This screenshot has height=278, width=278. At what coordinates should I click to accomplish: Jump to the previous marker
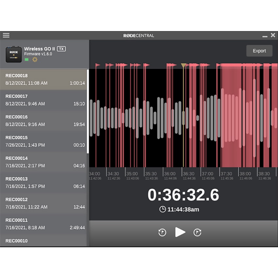(x=162, y=232)
